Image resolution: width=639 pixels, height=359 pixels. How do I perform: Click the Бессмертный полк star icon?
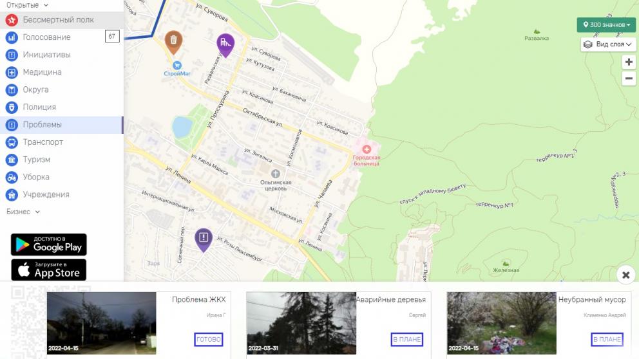point(12,20)
